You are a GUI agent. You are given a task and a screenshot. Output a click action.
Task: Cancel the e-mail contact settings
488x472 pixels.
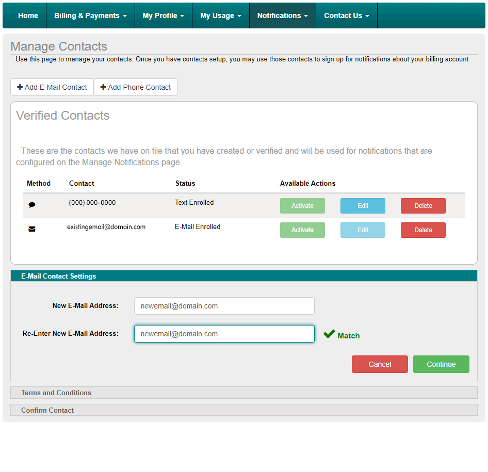[380, 364]
